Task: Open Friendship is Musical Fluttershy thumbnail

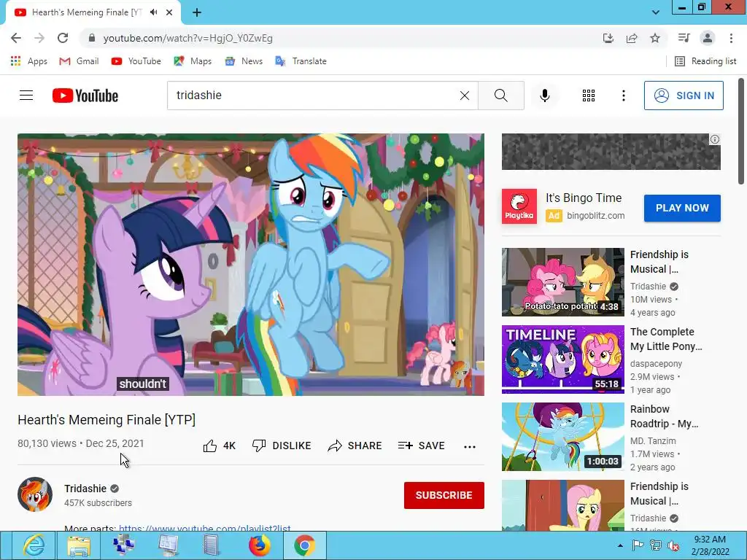Action: click(562, 505)
